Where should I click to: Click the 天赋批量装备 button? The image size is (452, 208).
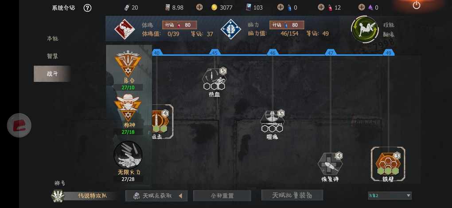pyautogui.click(x=292, y=195)
